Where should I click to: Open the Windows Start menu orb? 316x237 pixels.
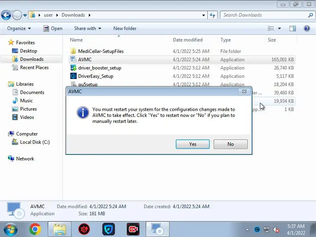[10, 229]
